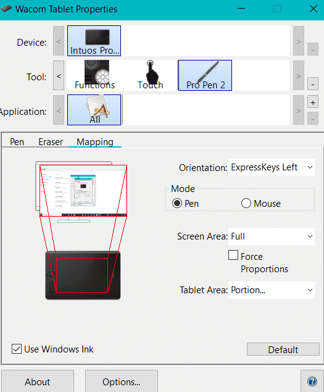The width and height of the screenshot is (324, 392).
Task: Toggle Use Windows Ink checkbox
Action: click(x=17, y=349)
